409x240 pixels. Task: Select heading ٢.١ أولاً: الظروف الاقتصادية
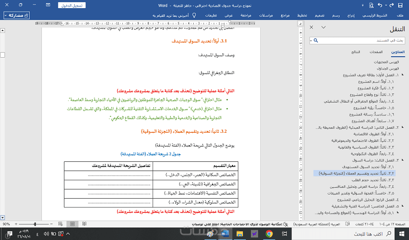[374, 134]
